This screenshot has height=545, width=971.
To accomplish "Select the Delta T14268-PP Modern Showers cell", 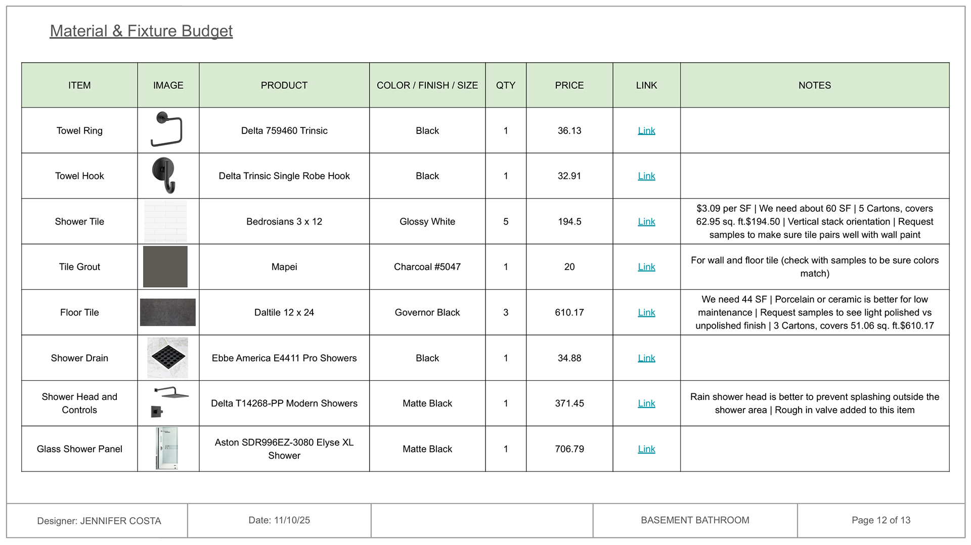I will coord(284,403).
